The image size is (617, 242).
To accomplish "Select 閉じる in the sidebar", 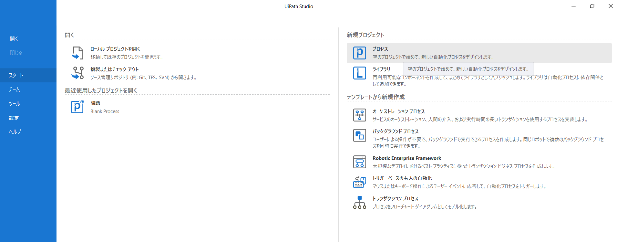I will 16,53.
